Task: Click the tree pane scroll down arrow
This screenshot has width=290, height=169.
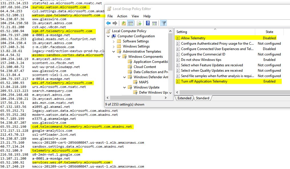Action: [170, 93]
